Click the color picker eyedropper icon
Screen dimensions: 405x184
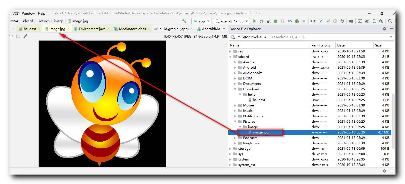(25, 36)
